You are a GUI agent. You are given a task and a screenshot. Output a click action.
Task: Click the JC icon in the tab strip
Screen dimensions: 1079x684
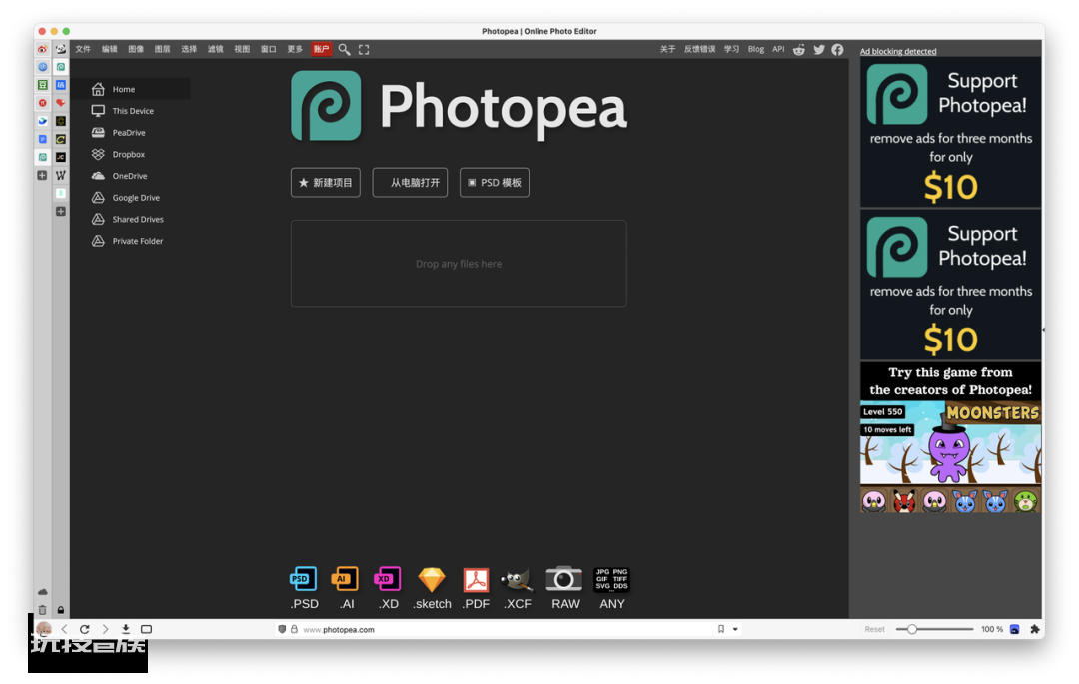(61, 157)
